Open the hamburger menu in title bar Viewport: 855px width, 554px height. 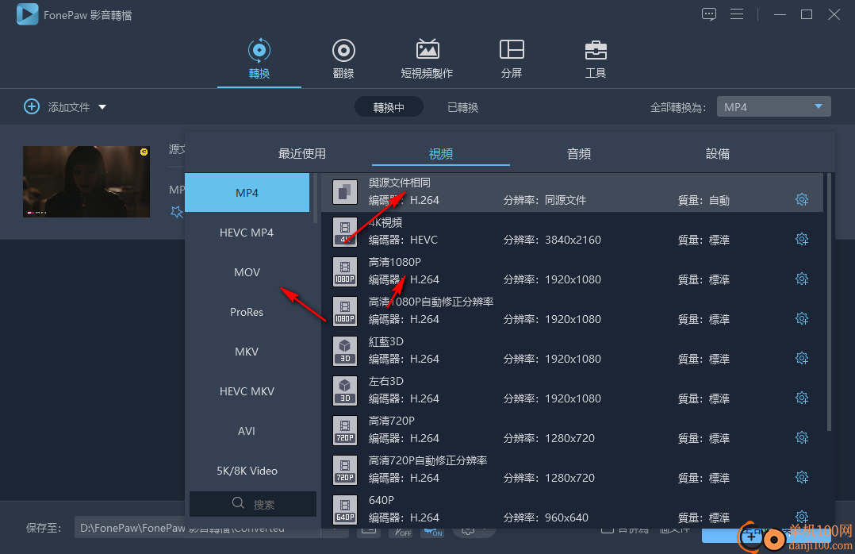(x=737, y=14)
